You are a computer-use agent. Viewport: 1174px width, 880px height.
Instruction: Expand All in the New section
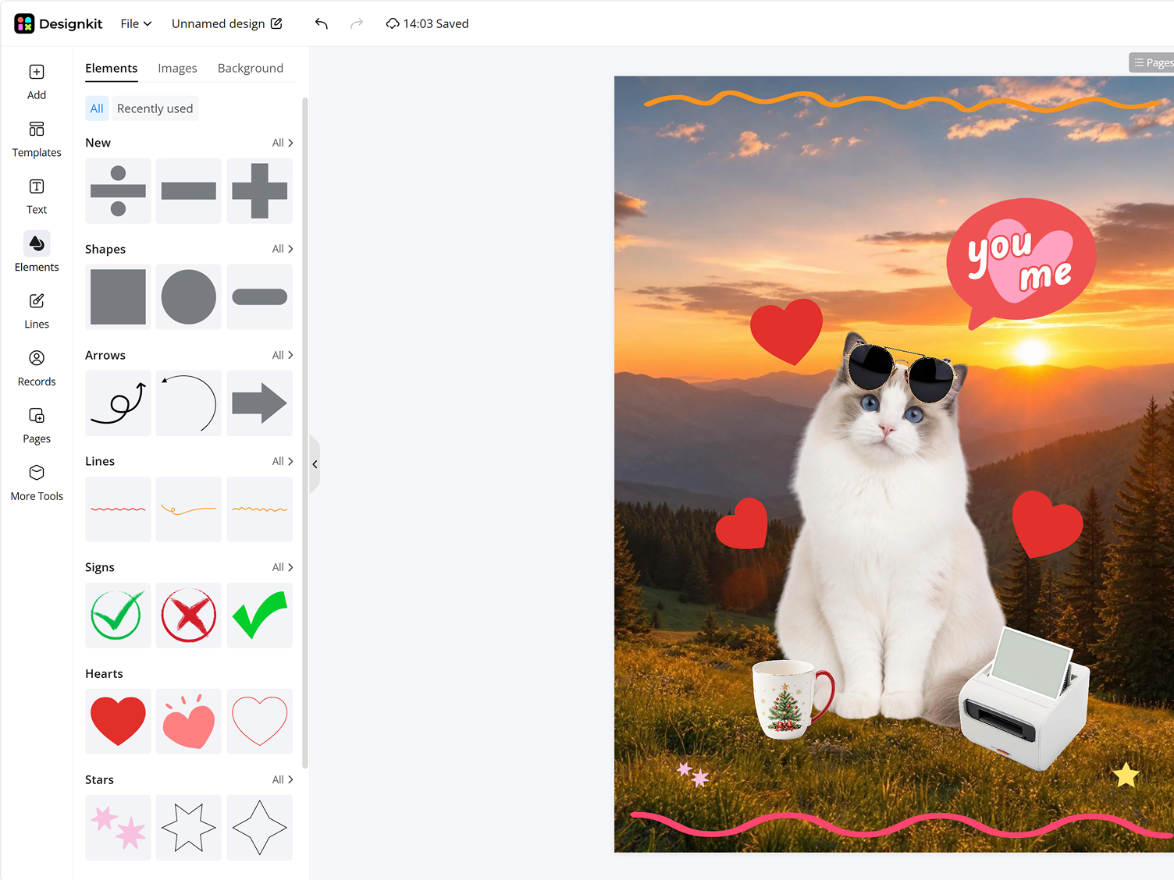(283, 143)
